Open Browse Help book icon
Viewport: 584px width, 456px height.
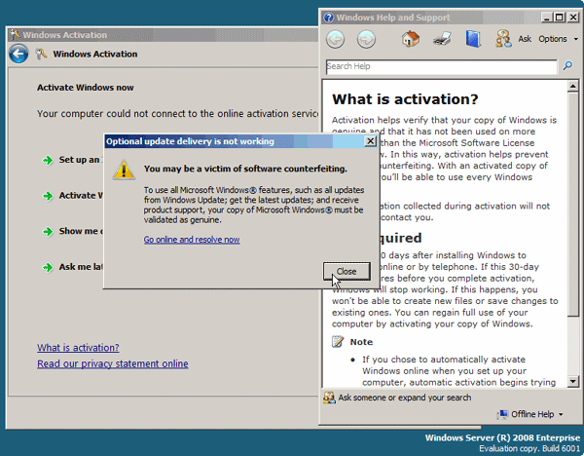pyautogui.click(x=472, y=40)
